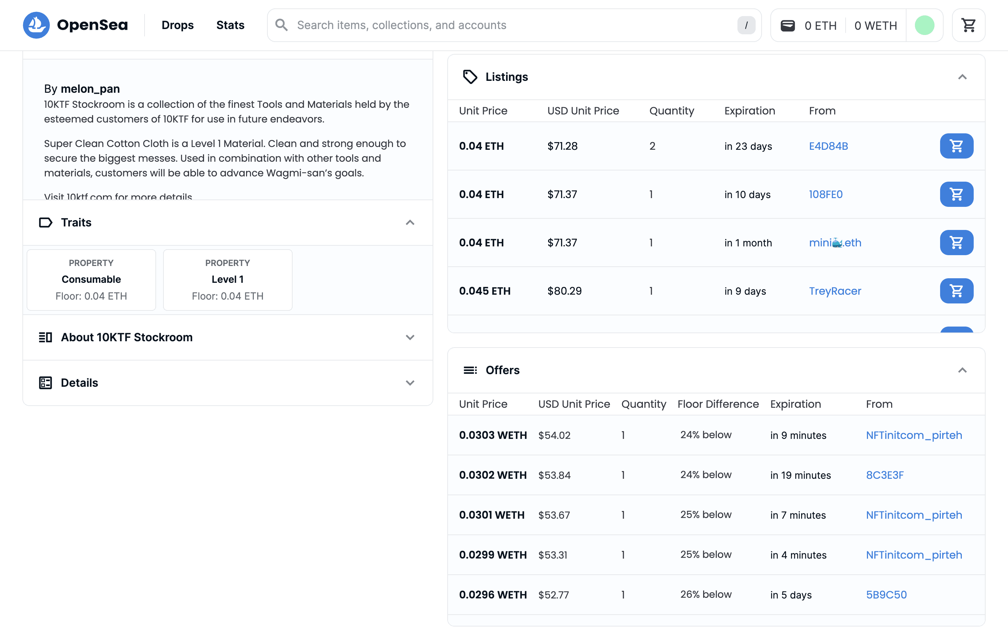Screen dimensions: 1008x630
Task: Add the mini.eth listing to cart
Action: (956, 243)
